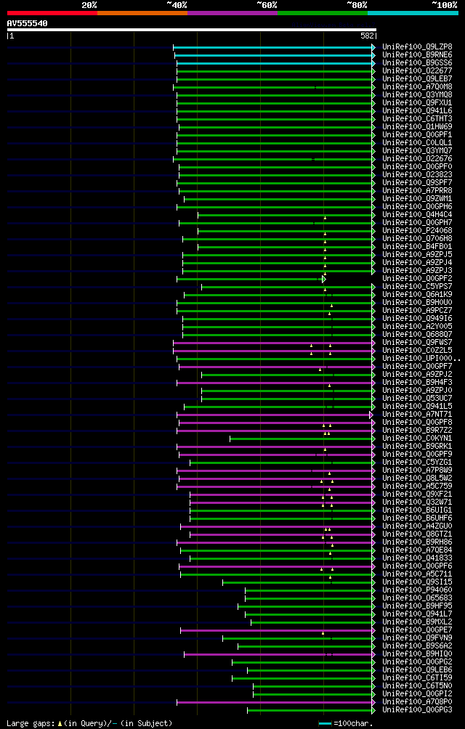Click the UniRef100_C6THT3 label
465x729 pixels.
tap(417, 118)
